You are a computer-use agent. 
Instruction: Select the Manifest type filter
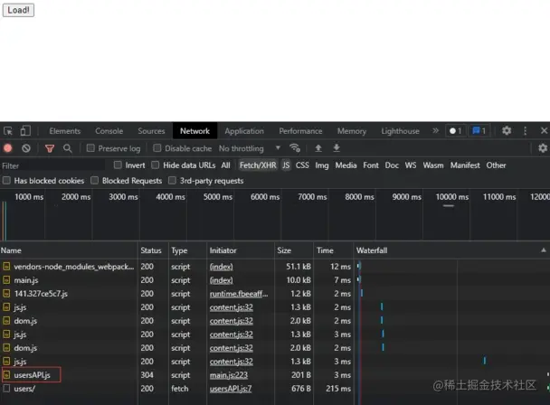[465, 165]
